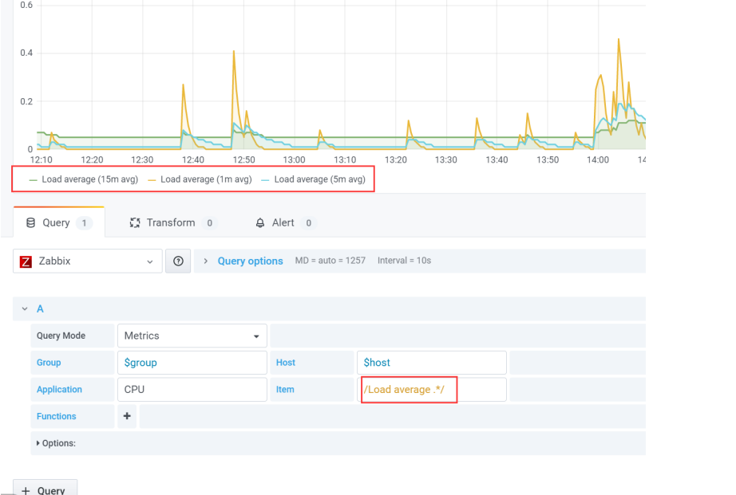Screen dimensions: 736x495
Task: Click the 12:50 time axis label
Action: pos(243,160)
